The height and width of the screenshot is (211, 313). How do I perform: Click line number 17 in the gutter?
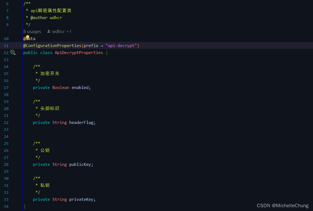[6, 88]
